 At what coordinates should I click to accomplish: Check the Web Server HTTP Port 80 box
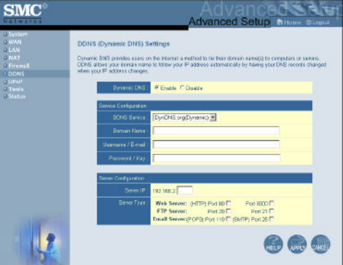click(228, 203)
